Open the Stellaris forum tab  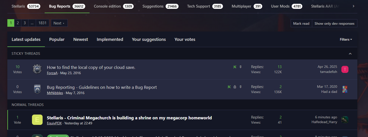coord(26,6)
